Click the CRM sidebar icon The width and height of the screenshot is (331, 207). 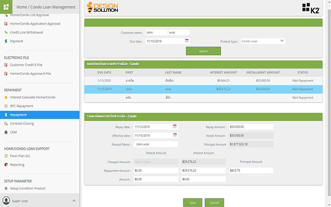(x=6, y=133)
